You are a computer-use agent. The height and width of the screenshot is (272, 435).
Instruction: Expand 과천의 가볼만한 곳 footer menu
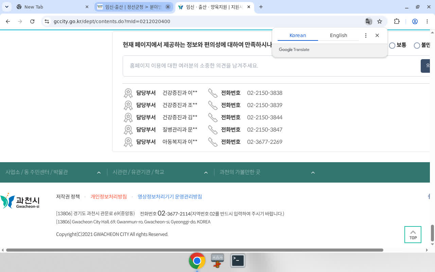click(x=267, y=172)
